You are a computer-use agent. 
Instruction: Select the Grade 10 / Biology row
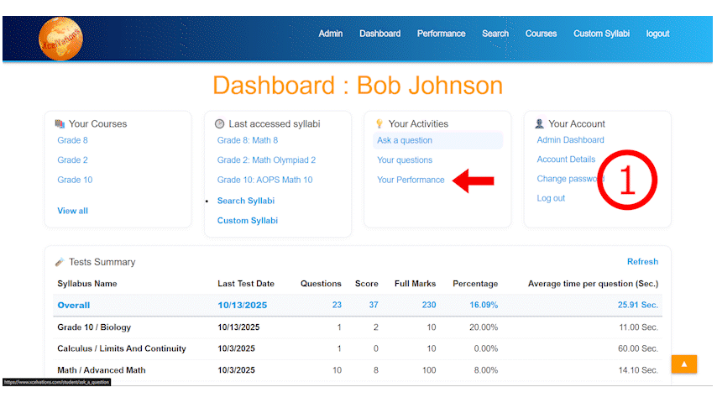[358, 327]
